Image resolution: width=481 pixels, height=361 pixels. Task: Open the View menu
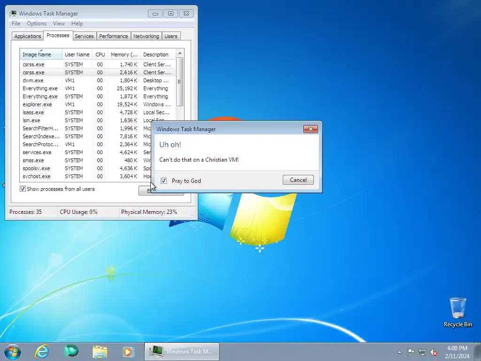tap(59, 24)
